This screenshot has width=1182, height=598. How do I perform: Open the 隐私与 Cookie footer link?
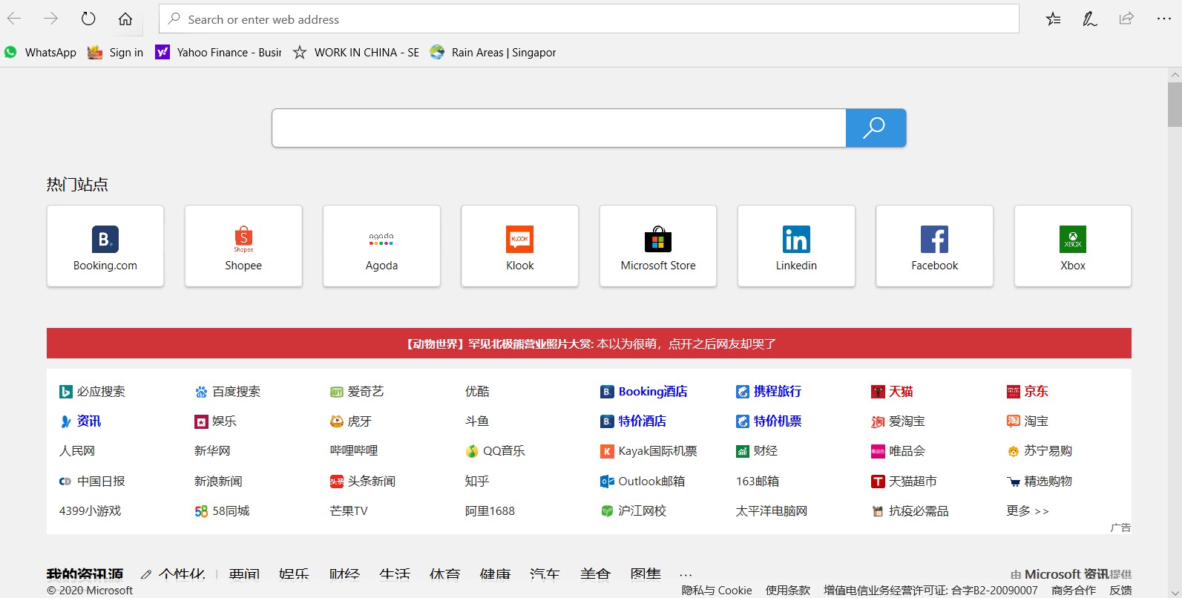point(717,591)
